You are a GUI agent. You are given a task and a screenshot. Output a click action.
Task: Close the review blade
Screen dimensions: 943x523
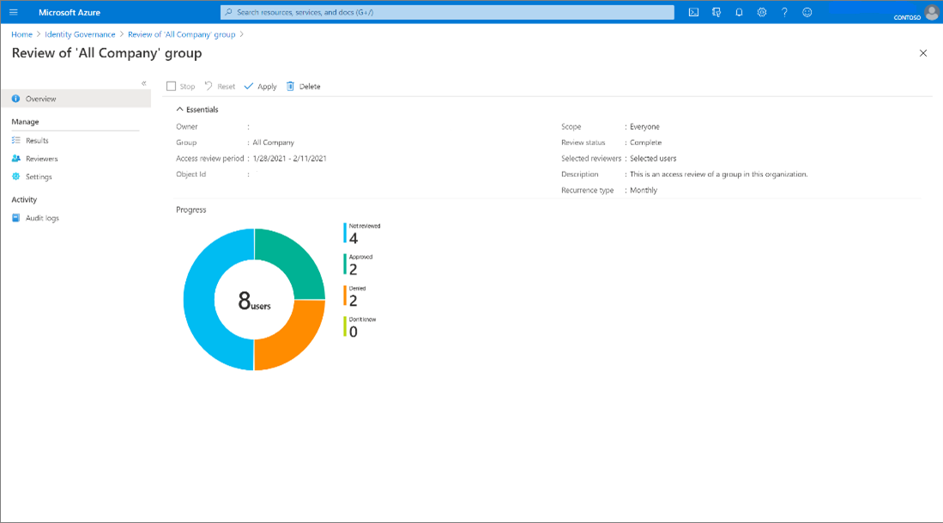[x=923, y=53]
